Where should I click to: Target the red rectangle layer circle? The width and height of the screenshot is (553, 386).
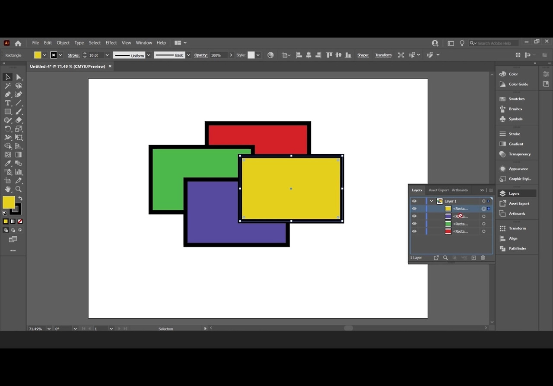click(483, 231)
